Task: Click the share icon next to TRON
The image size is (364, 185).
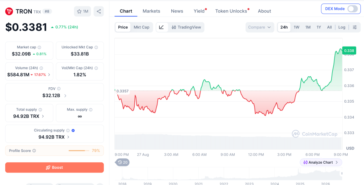Action: [x=99, y=11]
